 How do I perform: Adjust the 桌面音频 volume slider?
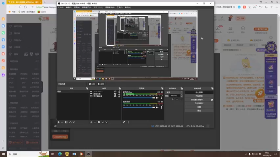[x=139, y=107]
